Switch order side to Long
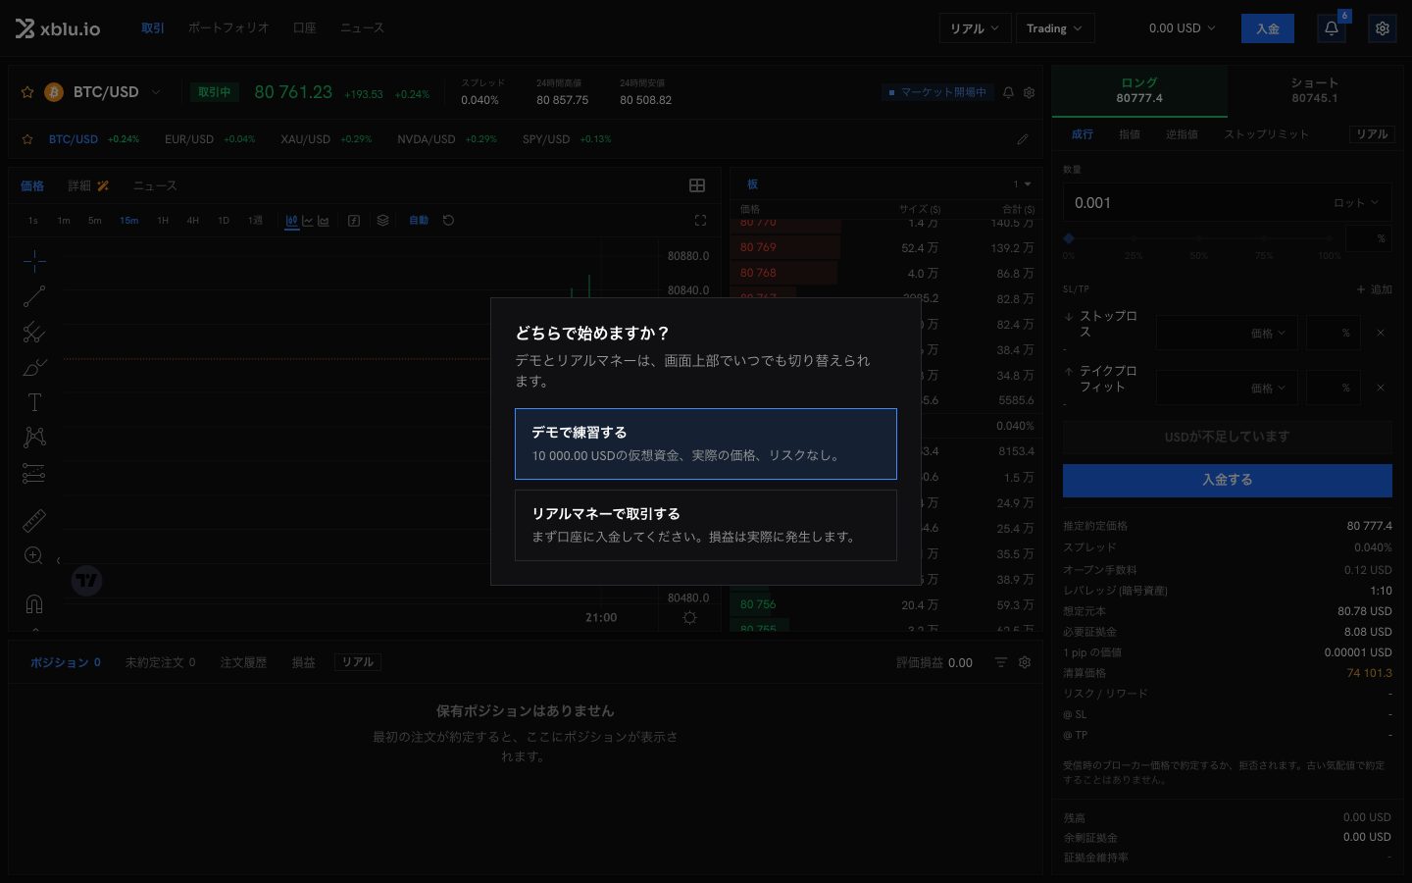Image resolution: width=1412 pixels, height=883 pixels. coord(1139,90)
